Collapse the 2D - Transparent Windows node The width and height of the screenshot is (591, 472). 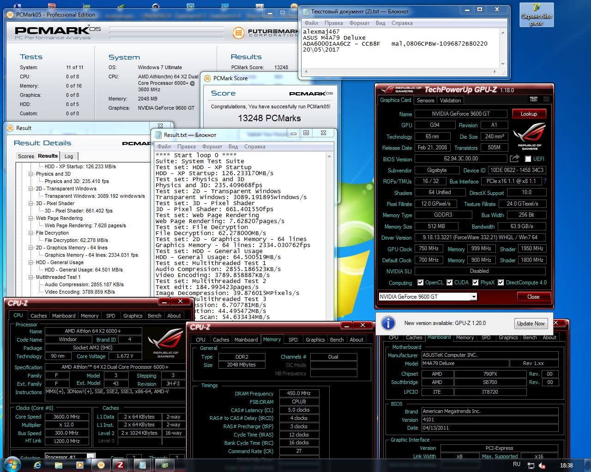coord(31,189)
